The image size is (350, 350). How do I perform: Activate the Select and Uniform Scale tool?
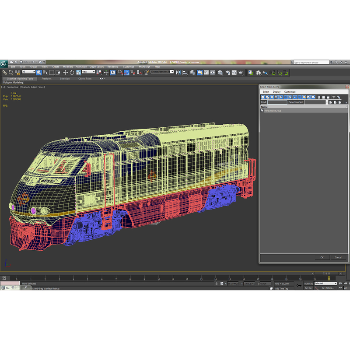(x=78, y=73)
